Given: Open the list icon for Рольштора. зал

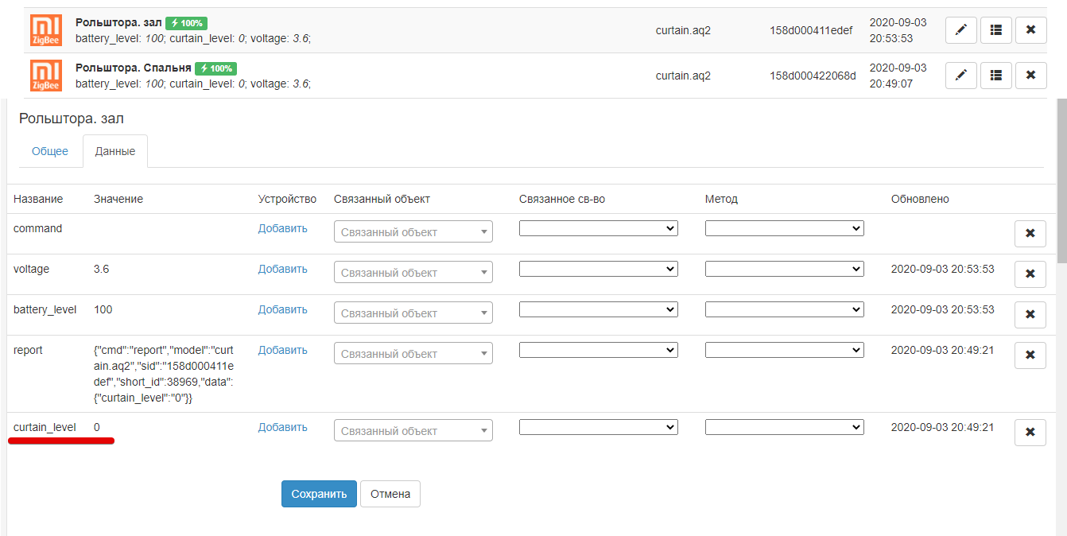Looking at the screenshot, I should [x=995, y=30].
